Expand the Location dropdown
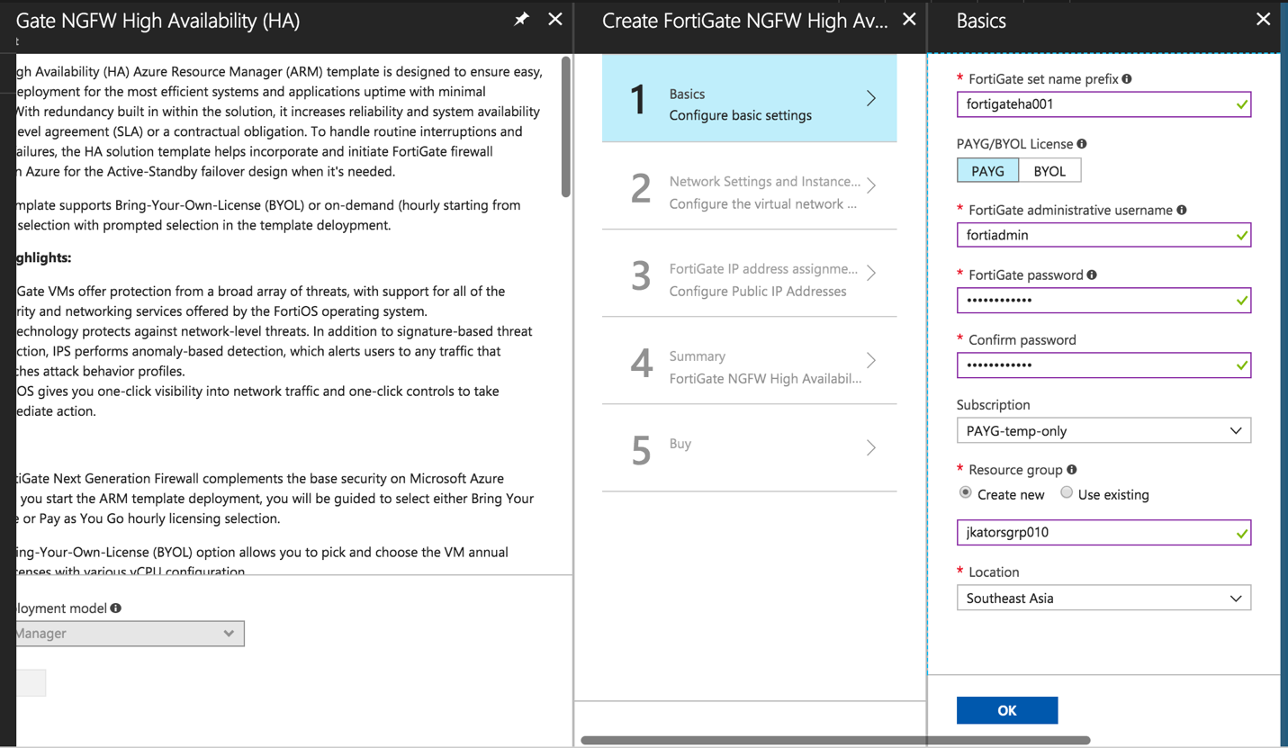1288x748 pixels. pos(1103,599)
